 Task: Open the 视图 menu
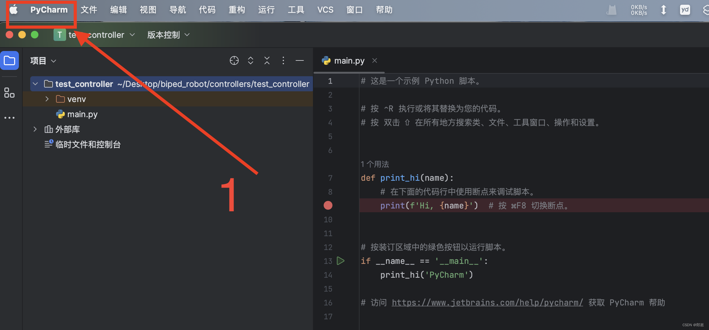[148, 10]
